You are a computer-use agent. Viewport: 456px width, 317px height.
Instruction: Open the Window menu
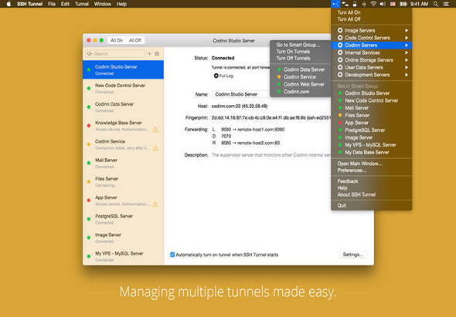click(x=103, y=4)
